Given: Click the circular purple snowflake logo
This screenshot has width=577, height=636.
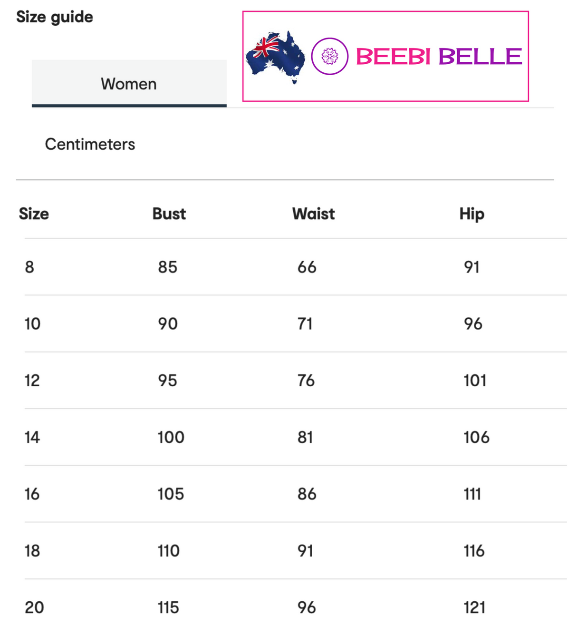Looking at the screenshot, I should coord(329,57).
